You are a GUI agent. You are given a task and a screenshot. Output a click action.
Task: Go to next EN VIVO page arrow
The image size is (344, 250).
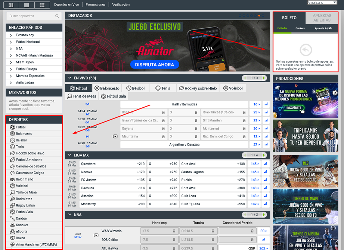[x=264, y=78]
